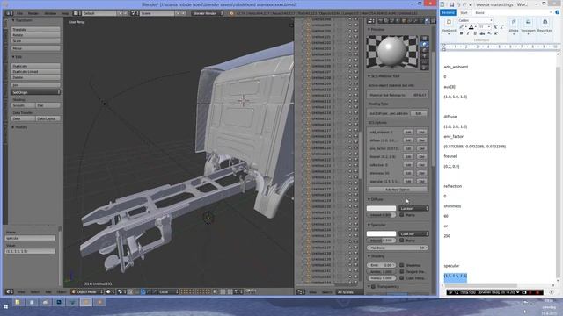Click Del button for the add_ambient option
The width and height of the screenshot is (563, 316).
tap(421, 133)
